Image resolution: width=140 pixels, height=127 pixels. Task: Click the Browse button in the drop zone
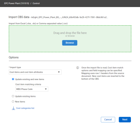(x=70, y=43)
